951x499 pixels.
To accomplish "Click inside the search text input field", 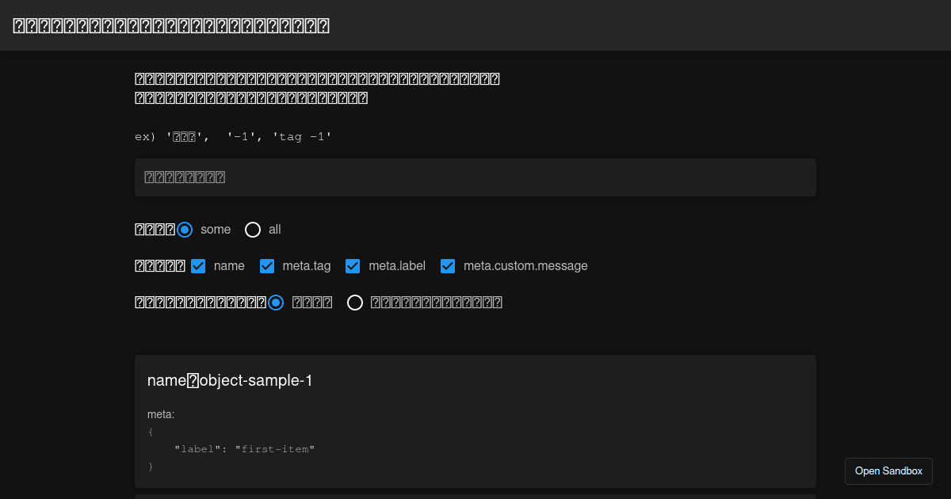I will pyautogui.click(x=475, y=177).
